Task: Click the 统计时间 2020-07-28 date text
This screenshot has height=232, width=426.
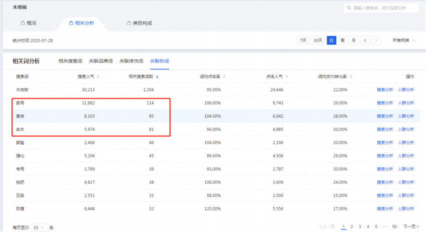Action: point(33,40)
